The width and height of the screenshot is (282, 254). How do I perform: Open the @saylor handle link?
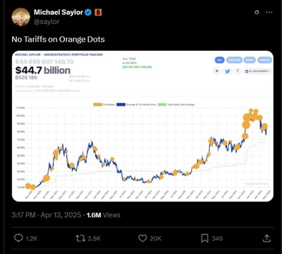pyautogui.click(x=46, y=21)
